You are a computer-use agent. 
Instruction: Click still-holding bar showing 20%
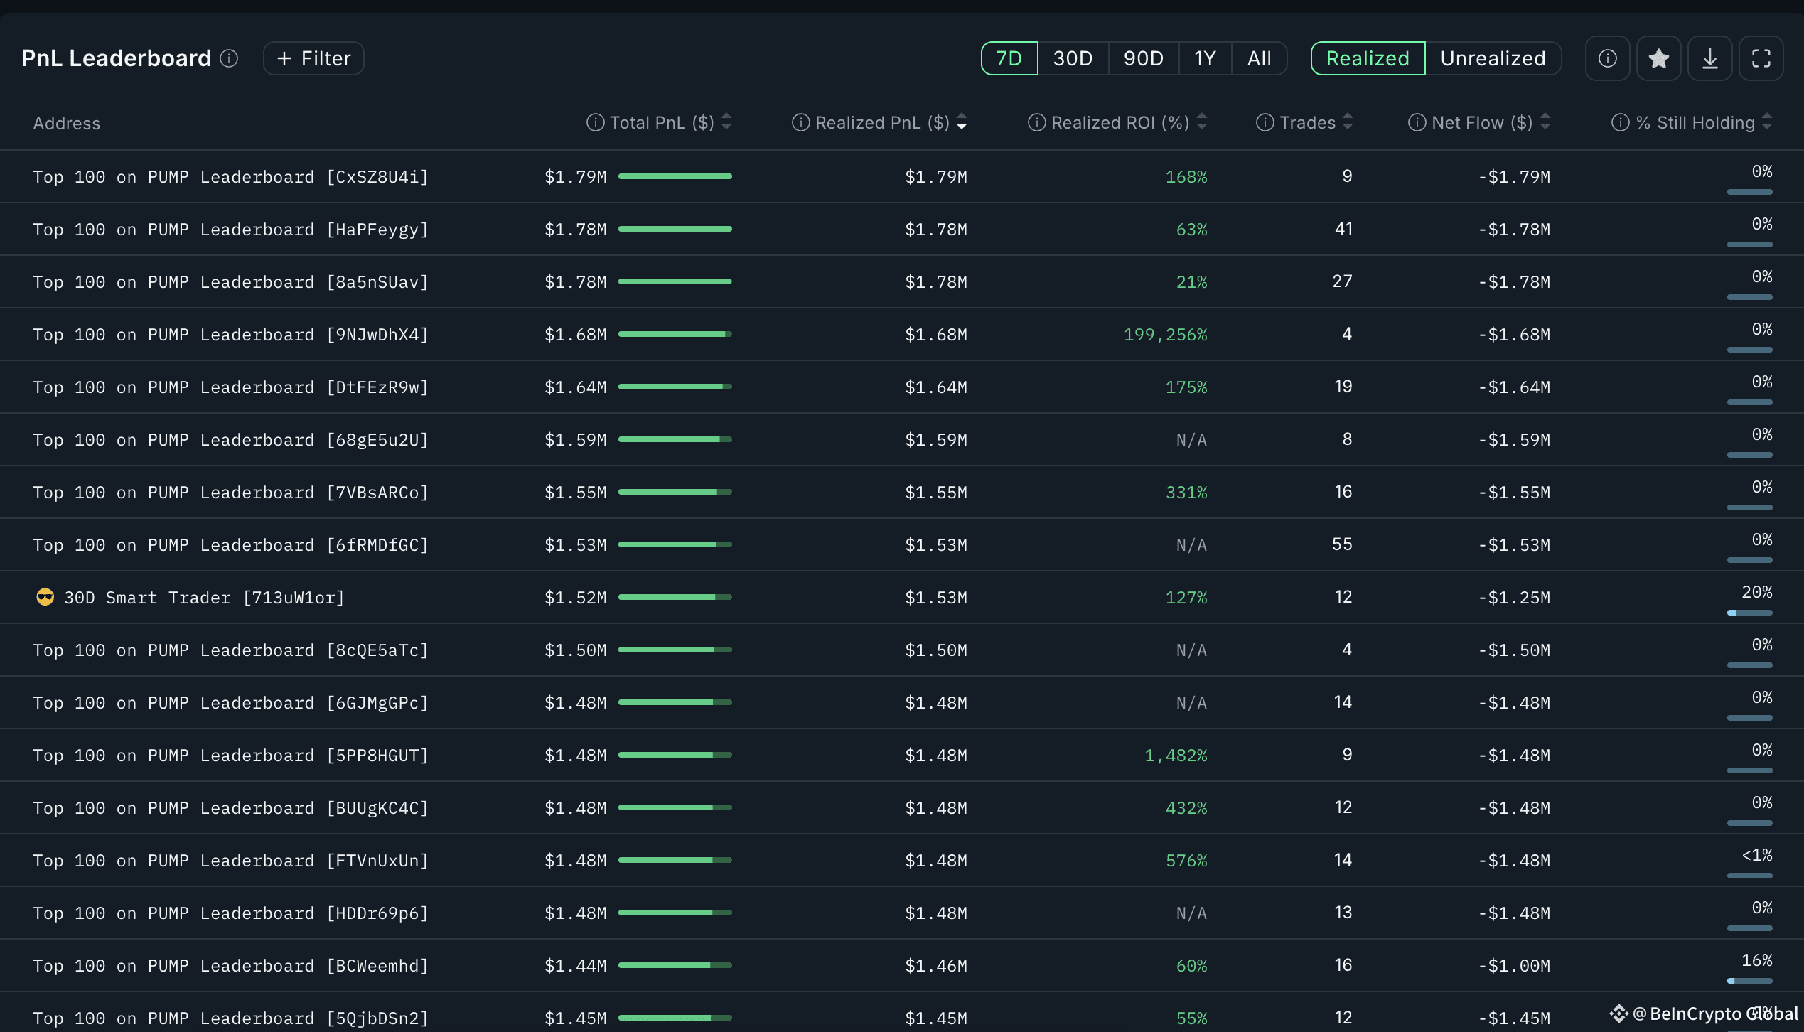[1750, 613]
